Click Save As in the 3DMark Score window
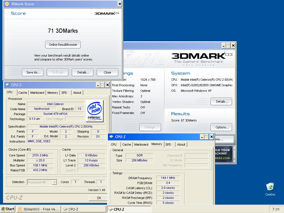Viewport: 284px width, 213px height. (33, 72)
